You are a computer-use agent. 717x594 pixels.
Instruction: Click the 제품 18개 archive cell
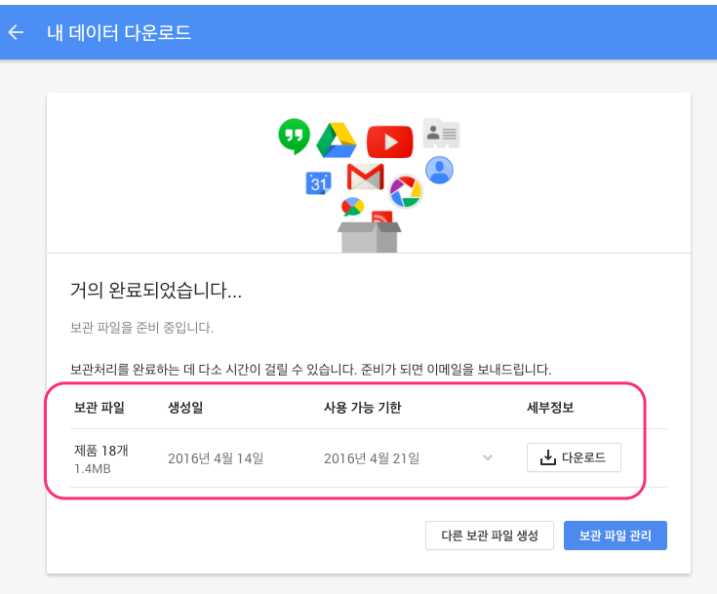click(101, 451)
